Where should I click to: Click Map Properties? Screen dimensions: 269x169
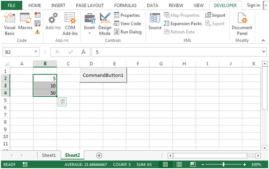pyautogui.click(x=182, y=15)
